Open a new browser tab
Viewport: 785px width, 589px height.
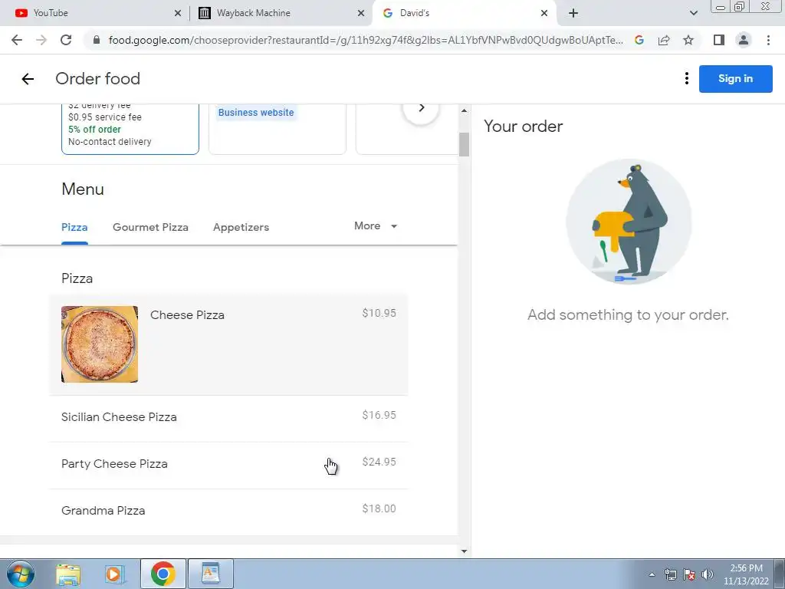[x=573, y=13]
